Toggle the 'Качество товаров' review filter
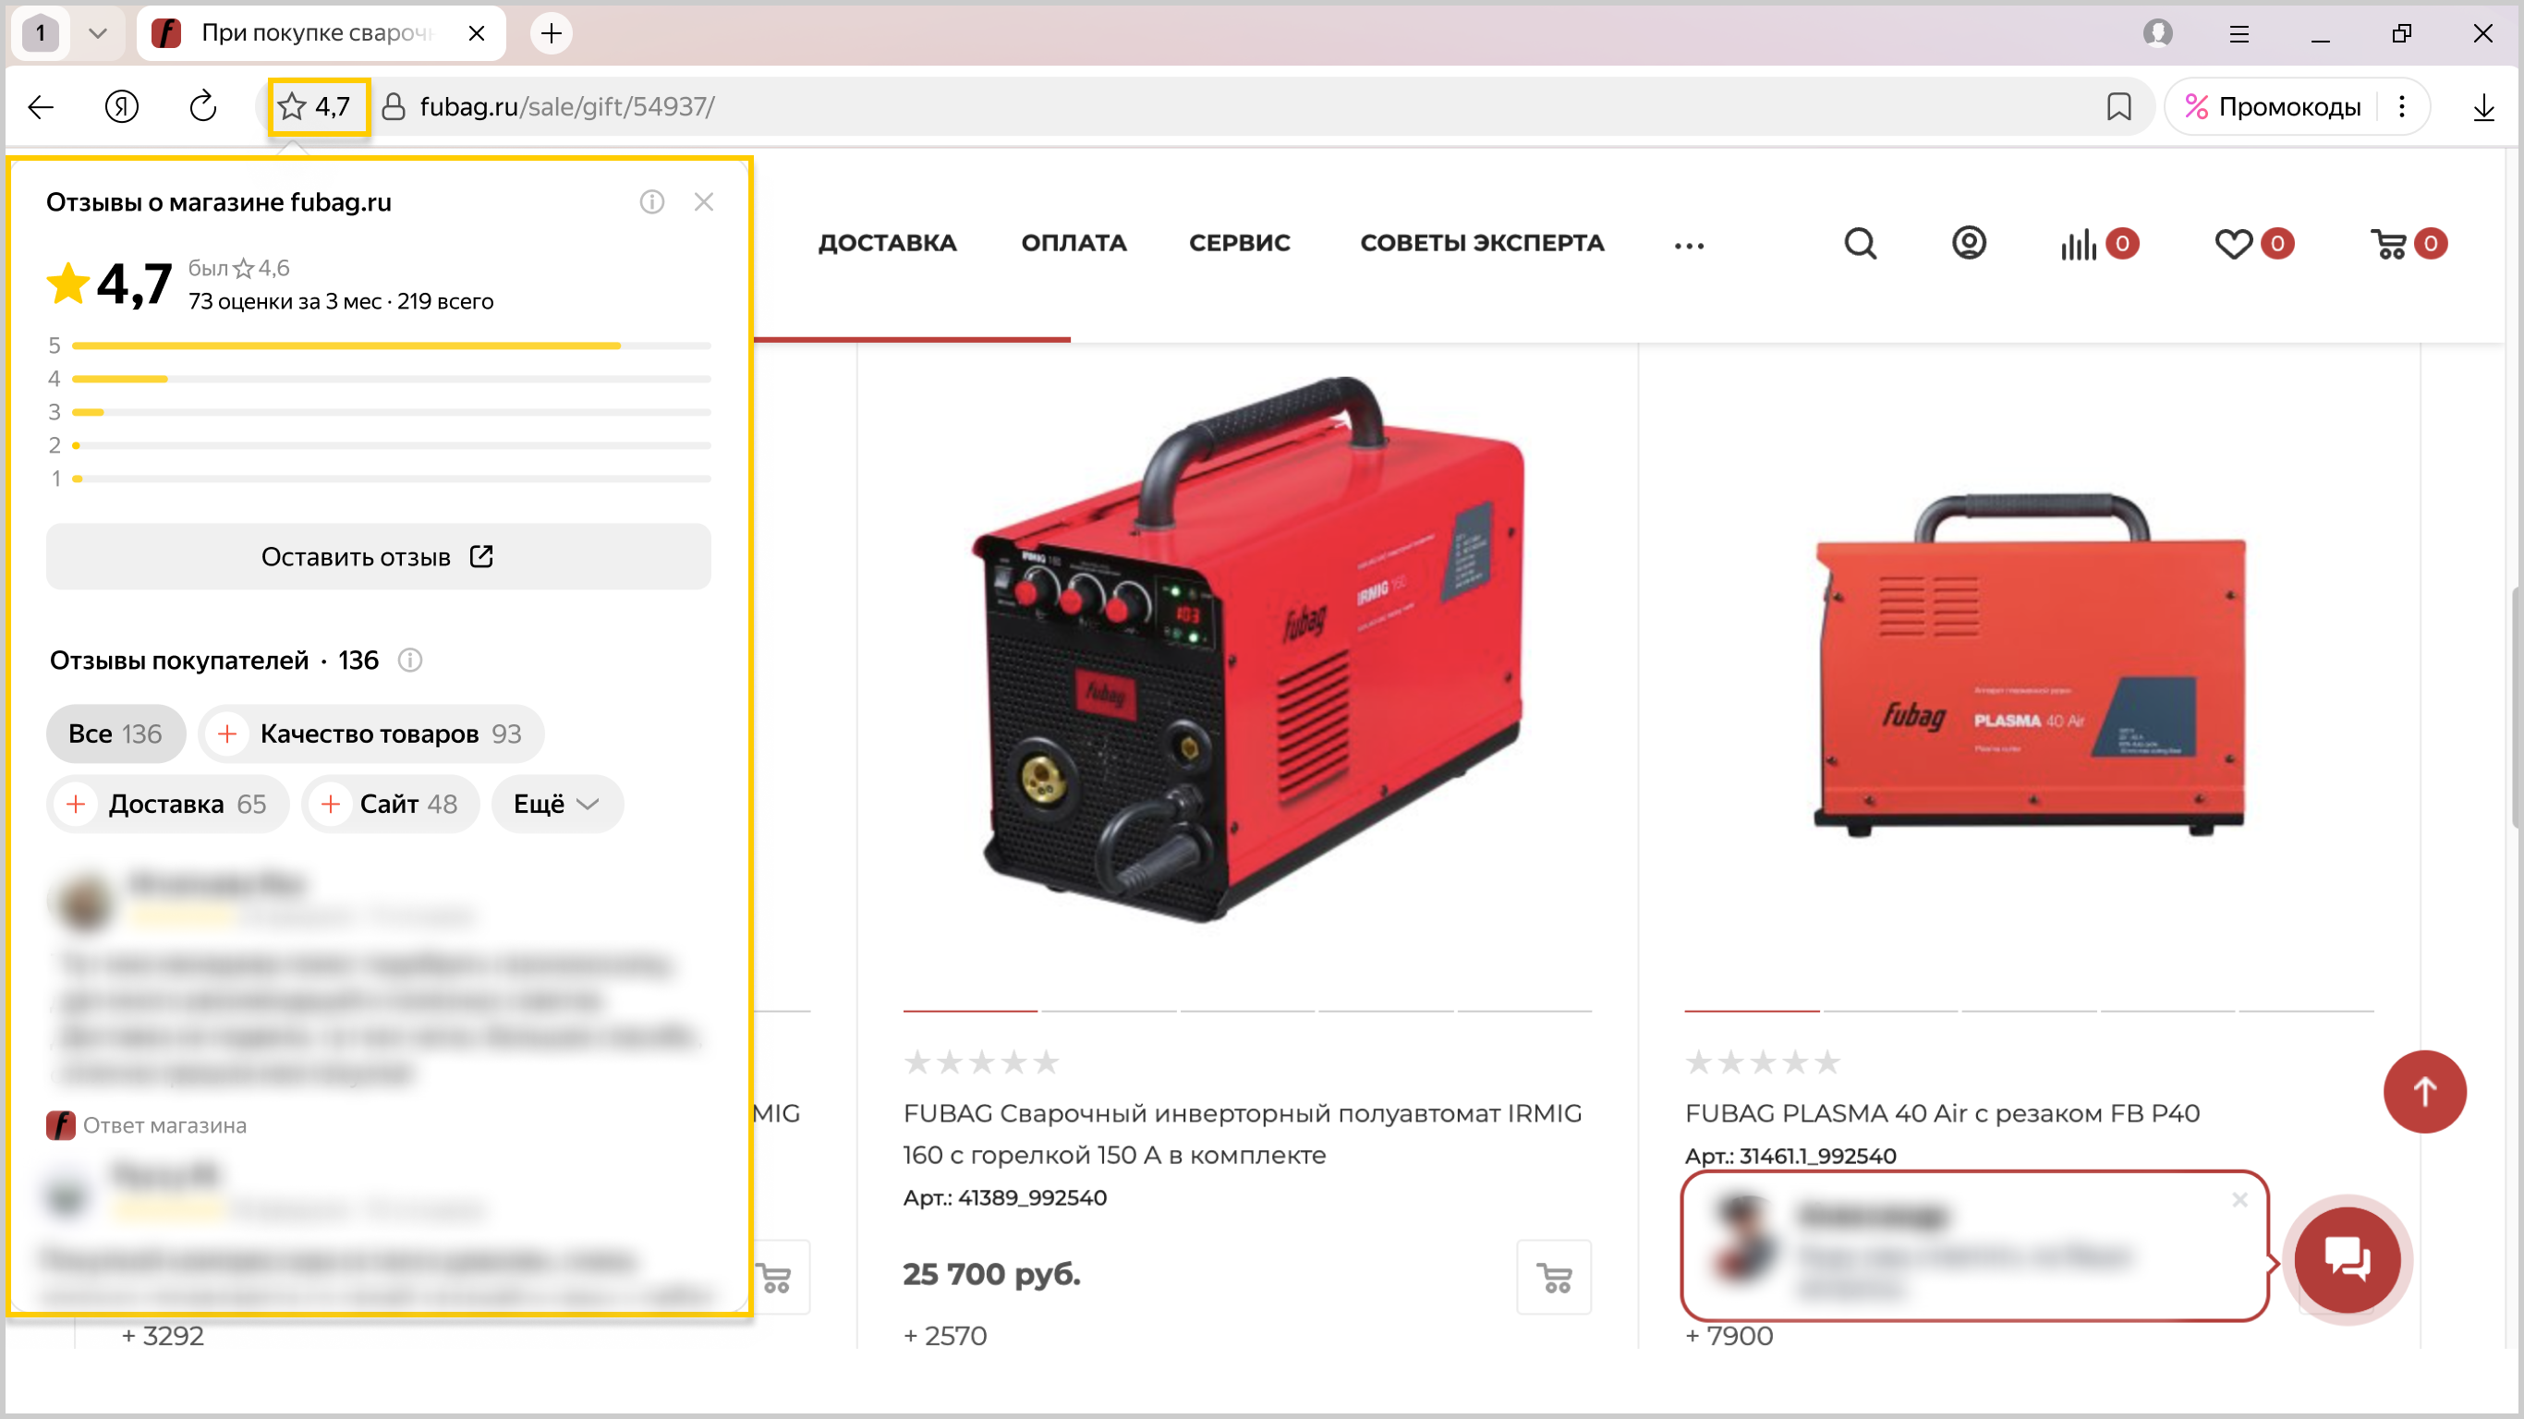This screenshot has height=1419, width=2524. [371, 734]
